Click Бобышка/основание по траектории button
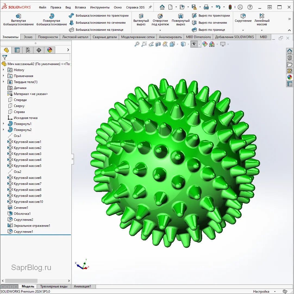The height and width of the screenshot is (294, 294). coord(102,16)
